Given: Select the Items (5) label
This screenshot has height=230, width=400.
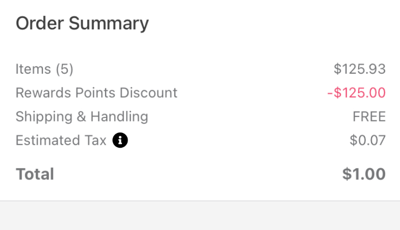Looking at the screenshot, I should point(44,69).
